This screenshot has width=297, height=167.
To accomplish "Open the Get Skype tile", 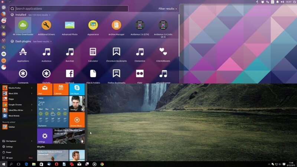I will pos(77,89).
